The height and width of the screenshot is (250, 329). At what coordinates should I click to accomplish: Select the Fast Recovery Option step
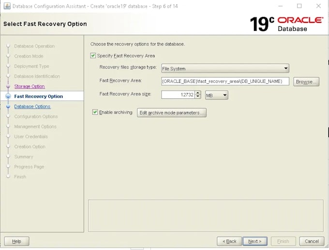point(38,96)
